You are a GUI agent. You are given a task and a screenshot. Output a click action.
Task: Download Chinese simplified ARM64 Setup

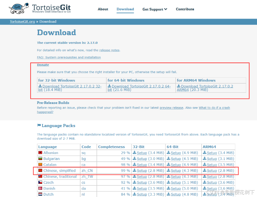click(x=212, y=171)
